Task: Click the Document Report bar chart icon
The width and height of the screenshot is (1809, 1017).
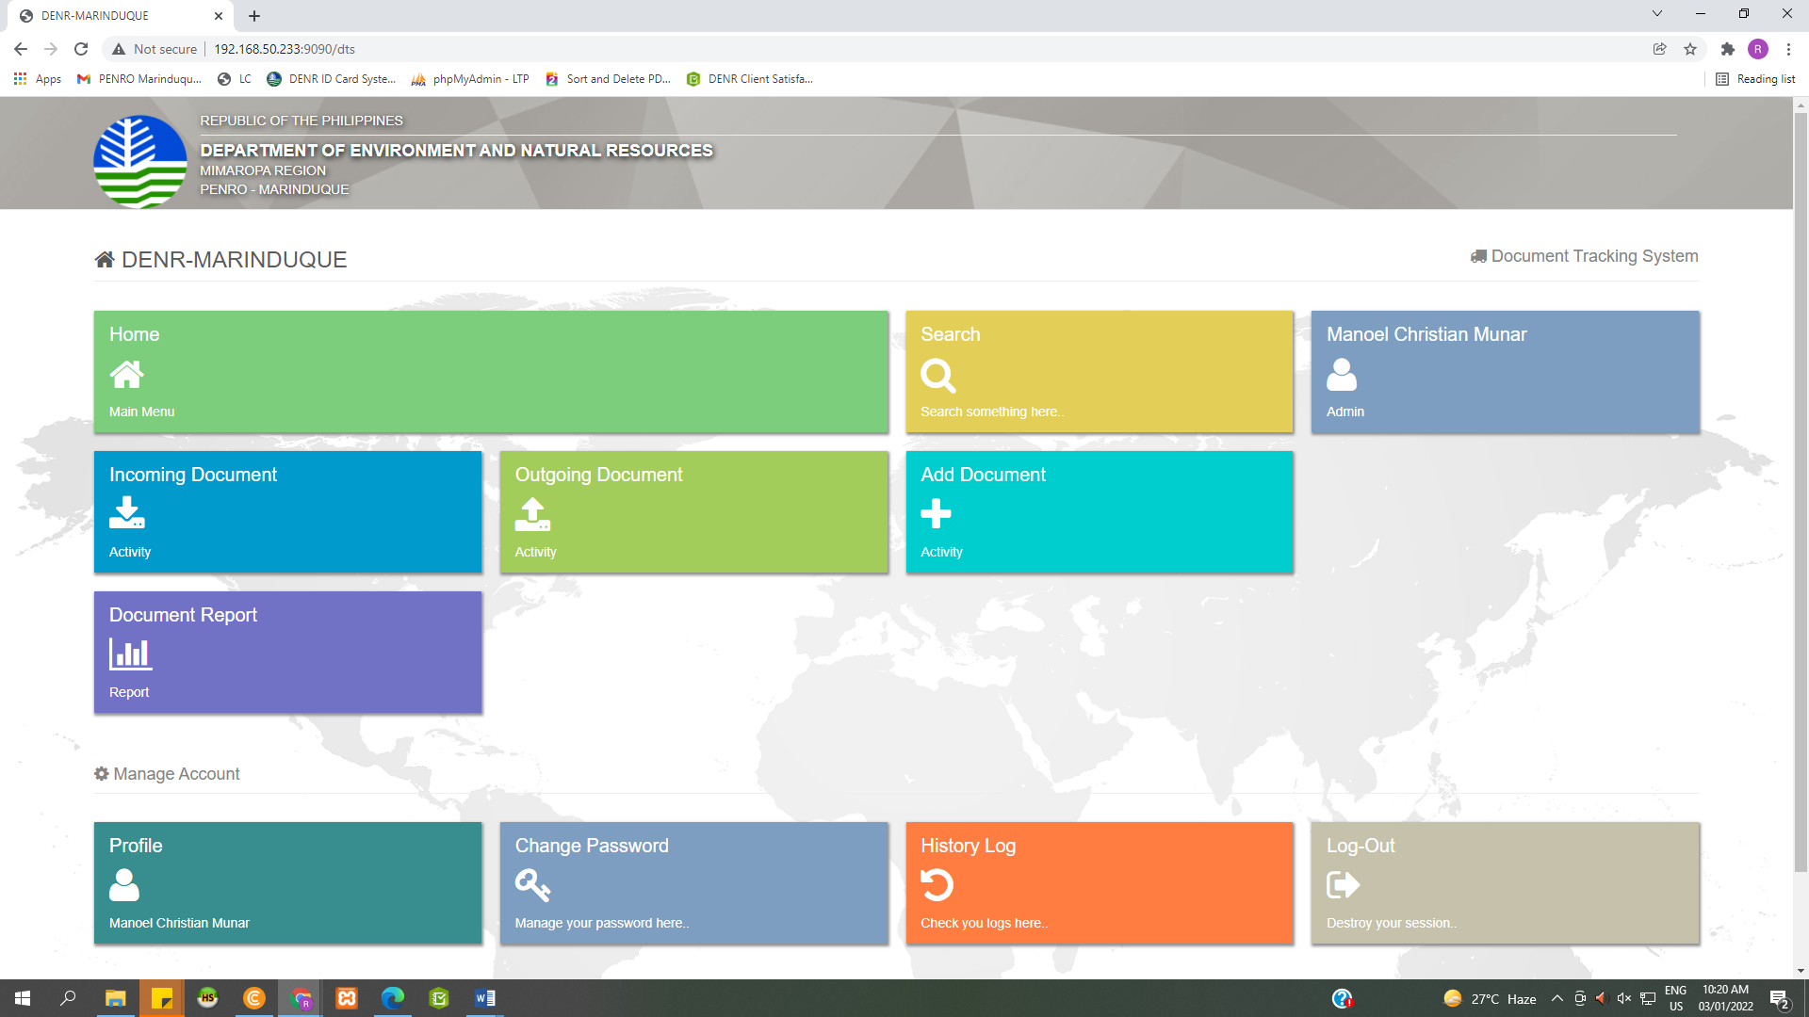Action: coord(131,654)
